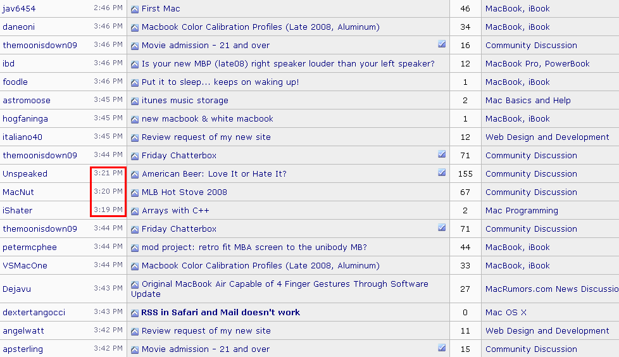Click the last-post icon beside itunes music storage
This screenshot has width=619, height=357.
click(135, 101)
